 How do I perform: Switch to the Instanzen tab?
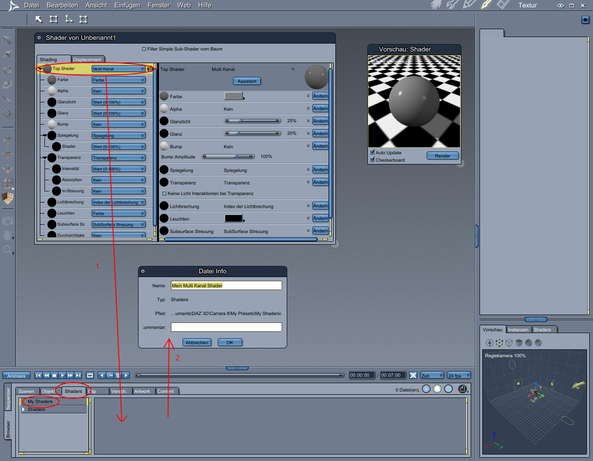[x=518, y=329]
